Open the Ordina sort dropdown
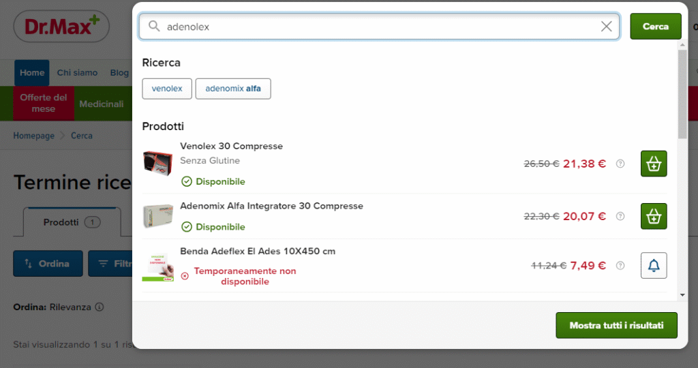 (x=48, y=264)
